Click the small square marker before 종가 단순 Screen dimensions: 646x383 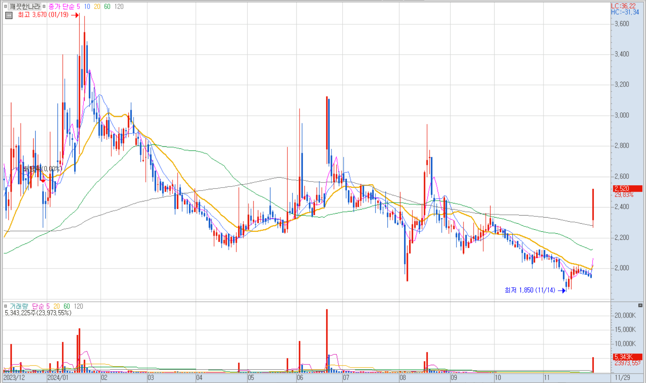pos(44,6)
